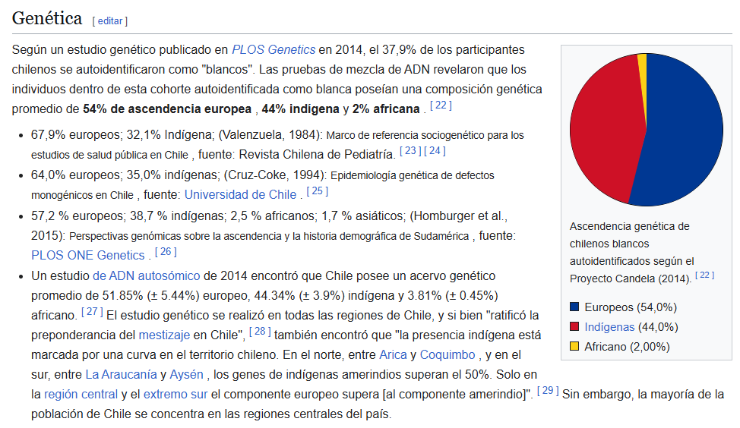Click the bold text '54% de ascendencia europea'
Screen dimensions: 740x428
click(x=167, y=109)
